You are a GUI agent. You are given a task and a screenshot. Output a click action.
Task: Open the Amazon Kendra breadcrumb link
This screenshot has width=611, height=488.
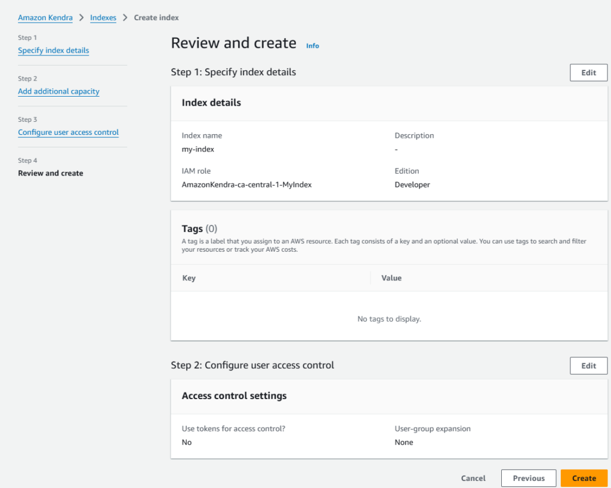(45, 18)
